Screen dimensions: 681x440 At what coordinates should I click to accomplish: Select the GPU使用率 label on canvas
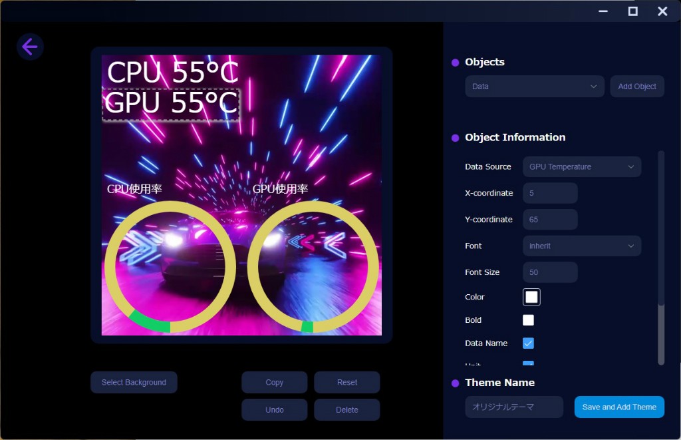click(280, 189)
